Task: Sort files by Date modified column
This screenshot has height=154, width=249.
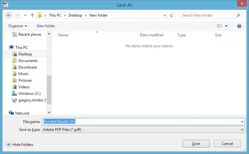Action: (151, 35)
